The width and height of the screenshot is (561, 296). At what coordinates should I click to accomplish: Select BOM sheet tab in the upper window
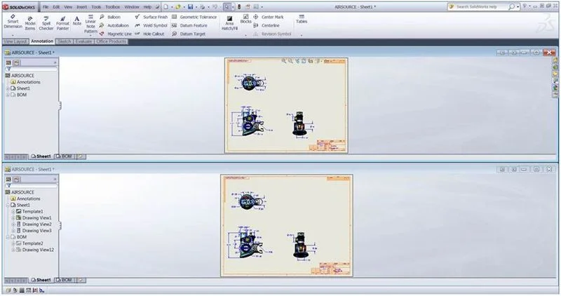click(x=65, y=156)
